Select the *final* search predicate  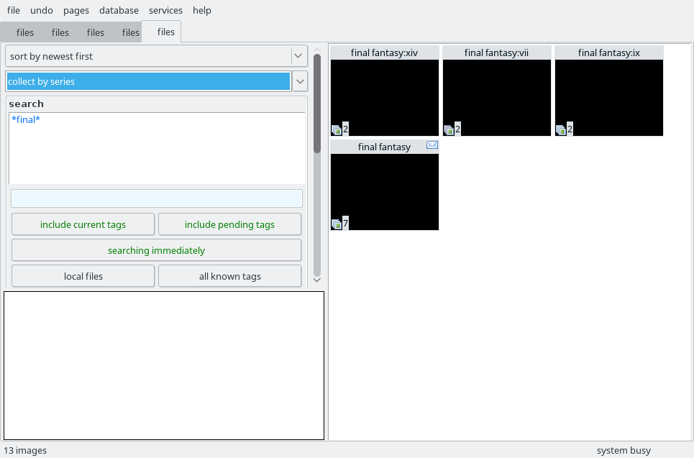click(26, 119)
